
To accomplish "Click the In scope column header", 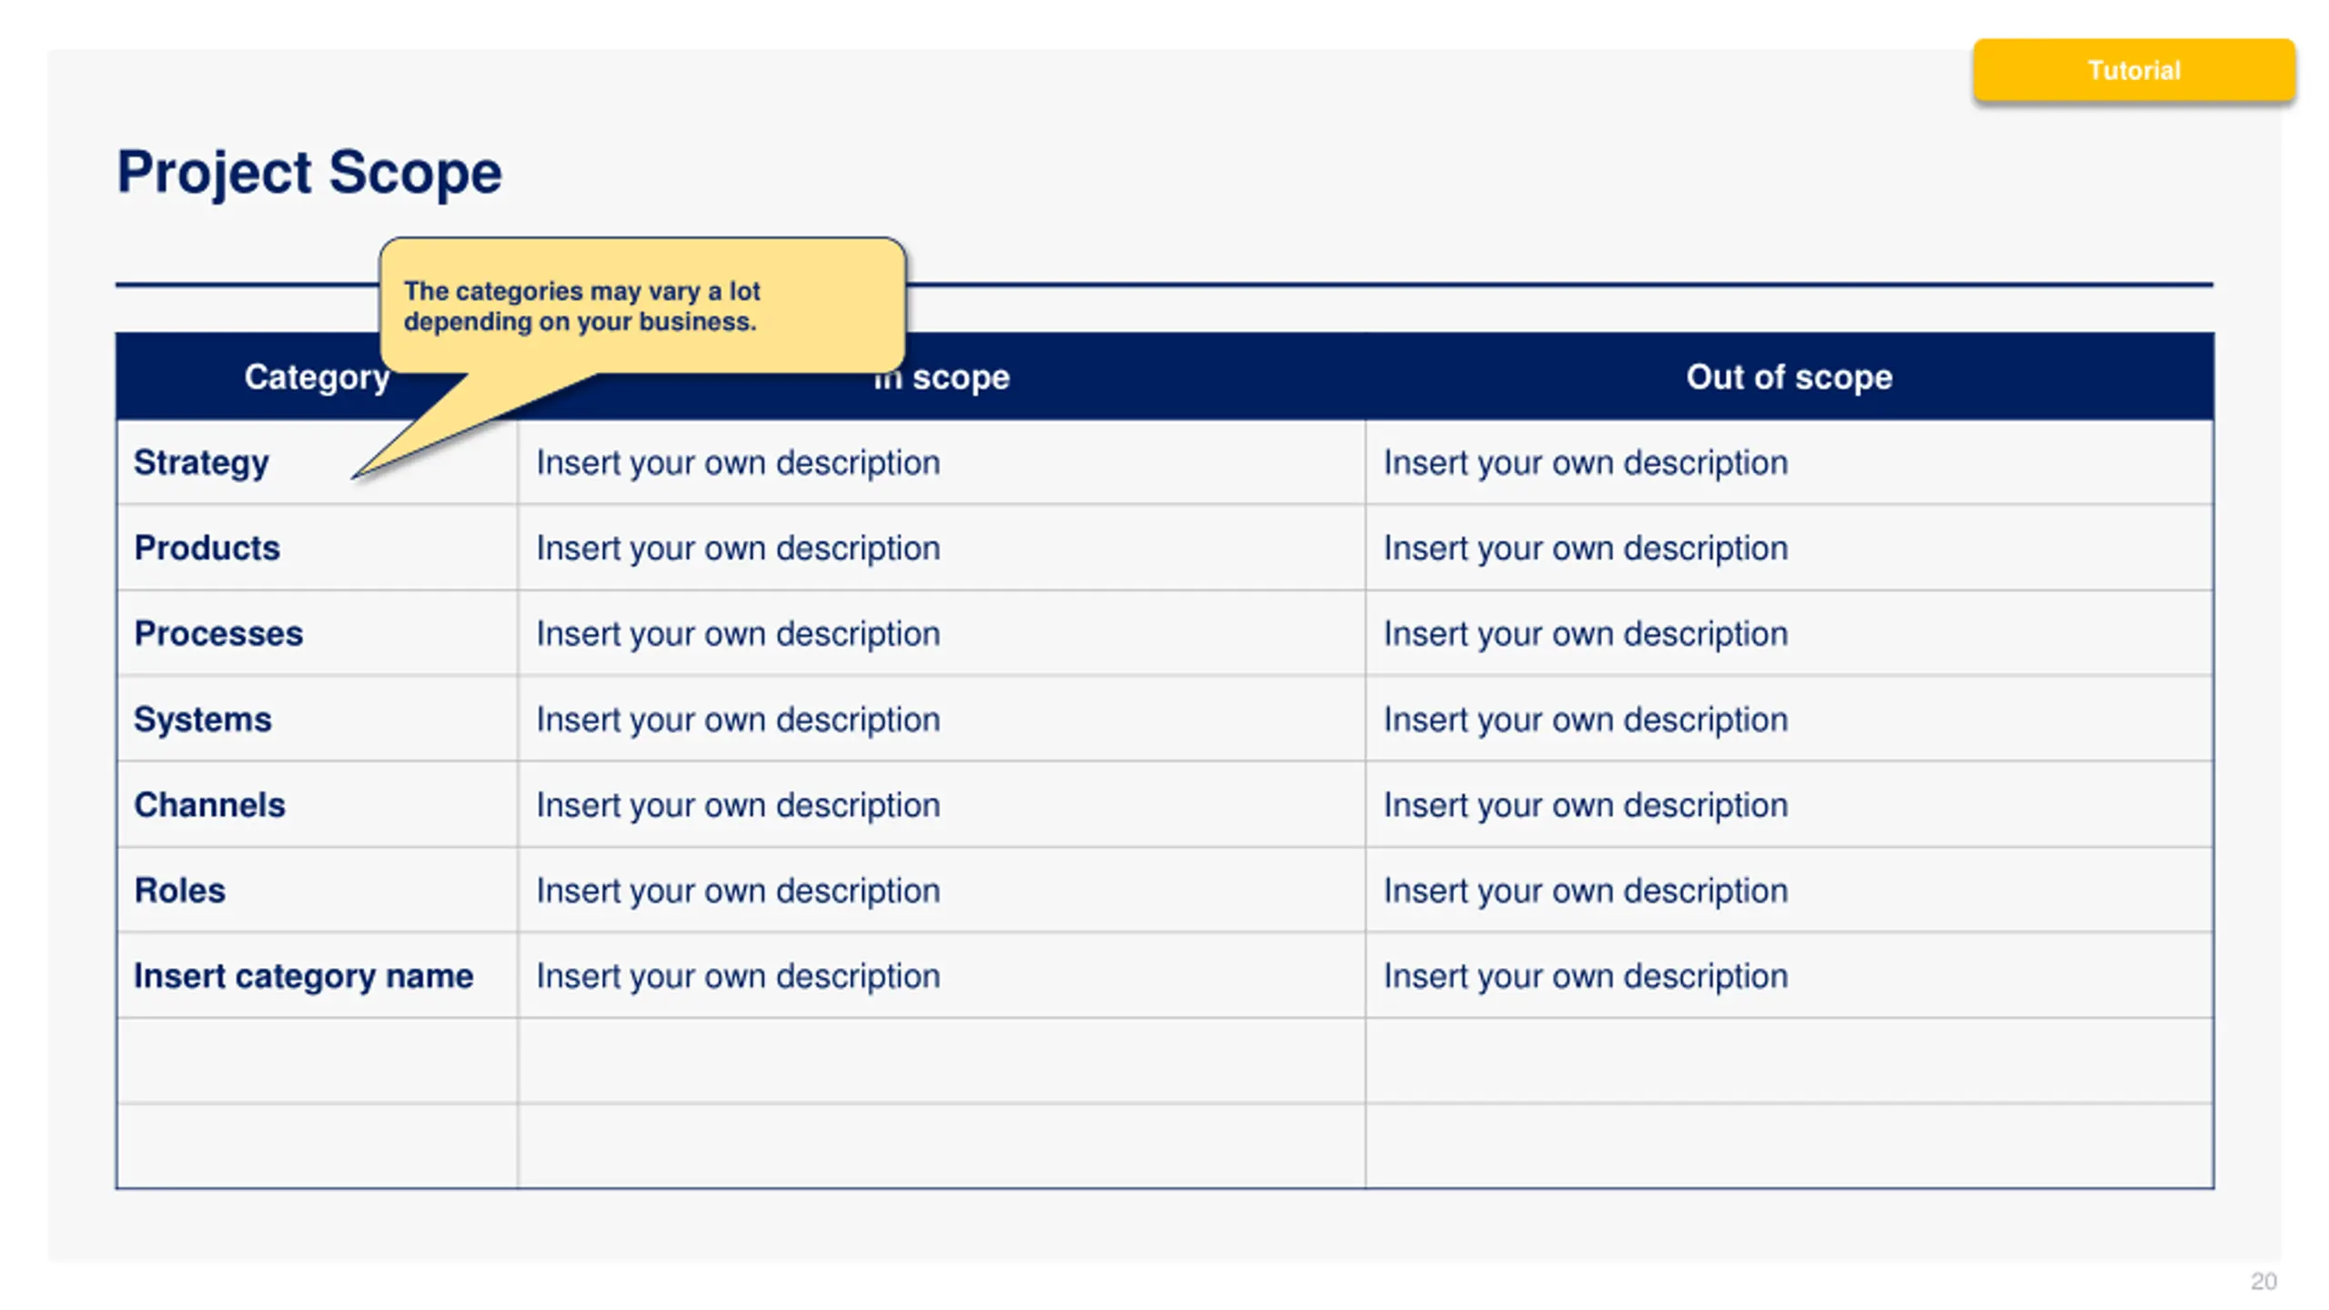I will click(x=942, y=377).
